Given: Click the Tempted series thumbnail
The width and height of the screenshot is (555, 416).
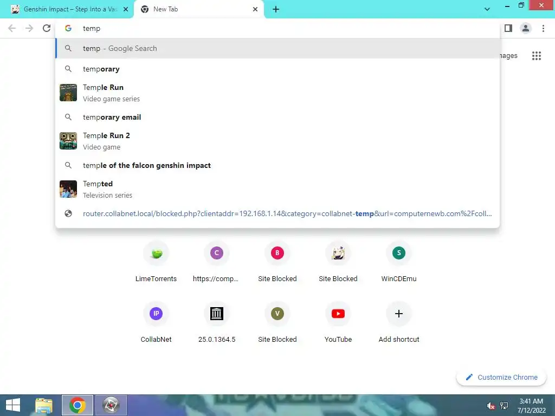Looking at the screenshot, I should click(x=68, y=189).
